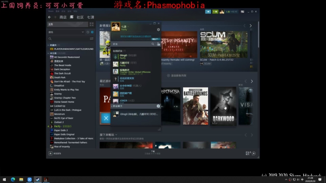Collapse the 群组聊天 group chats section

click(x=112, y=106)
